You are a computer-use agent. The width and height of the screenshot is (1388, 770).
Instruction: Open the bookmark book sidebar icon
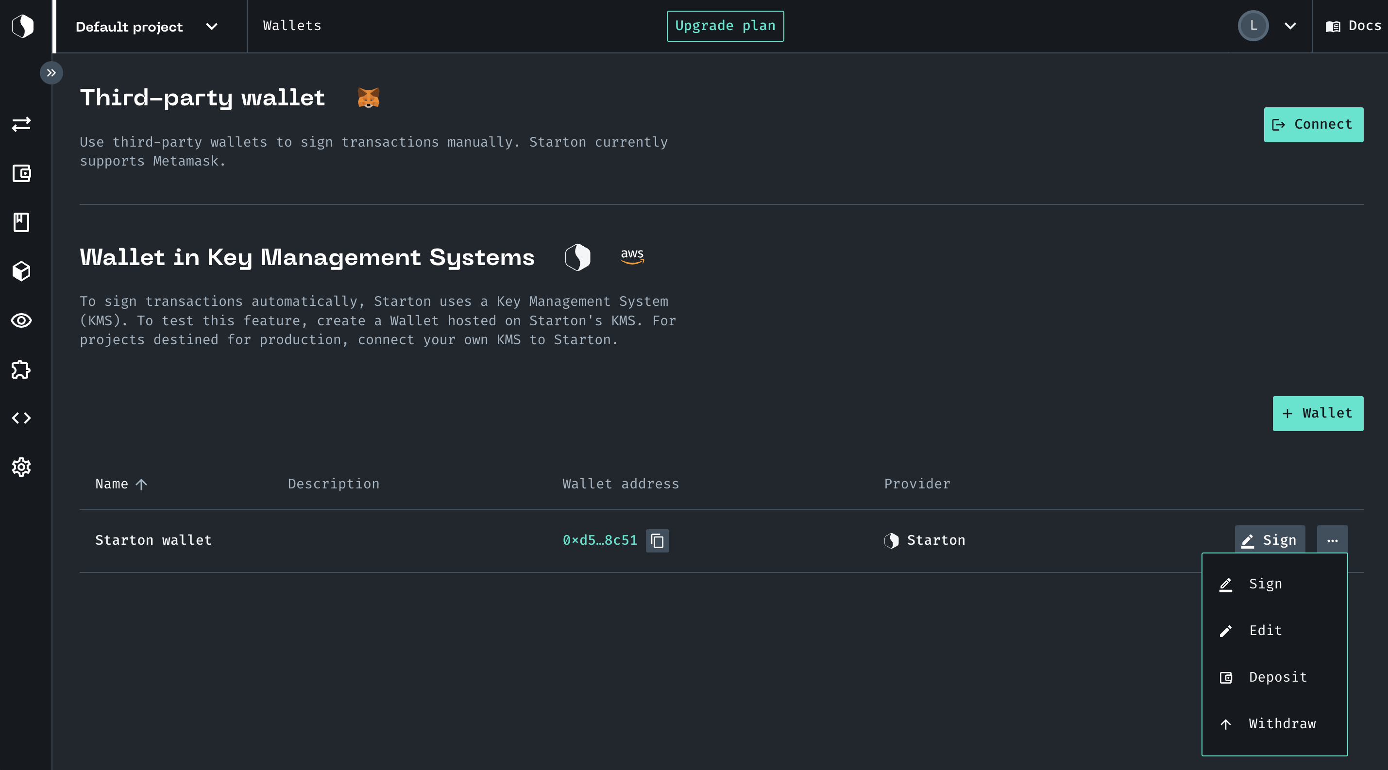tap(21, 222)
